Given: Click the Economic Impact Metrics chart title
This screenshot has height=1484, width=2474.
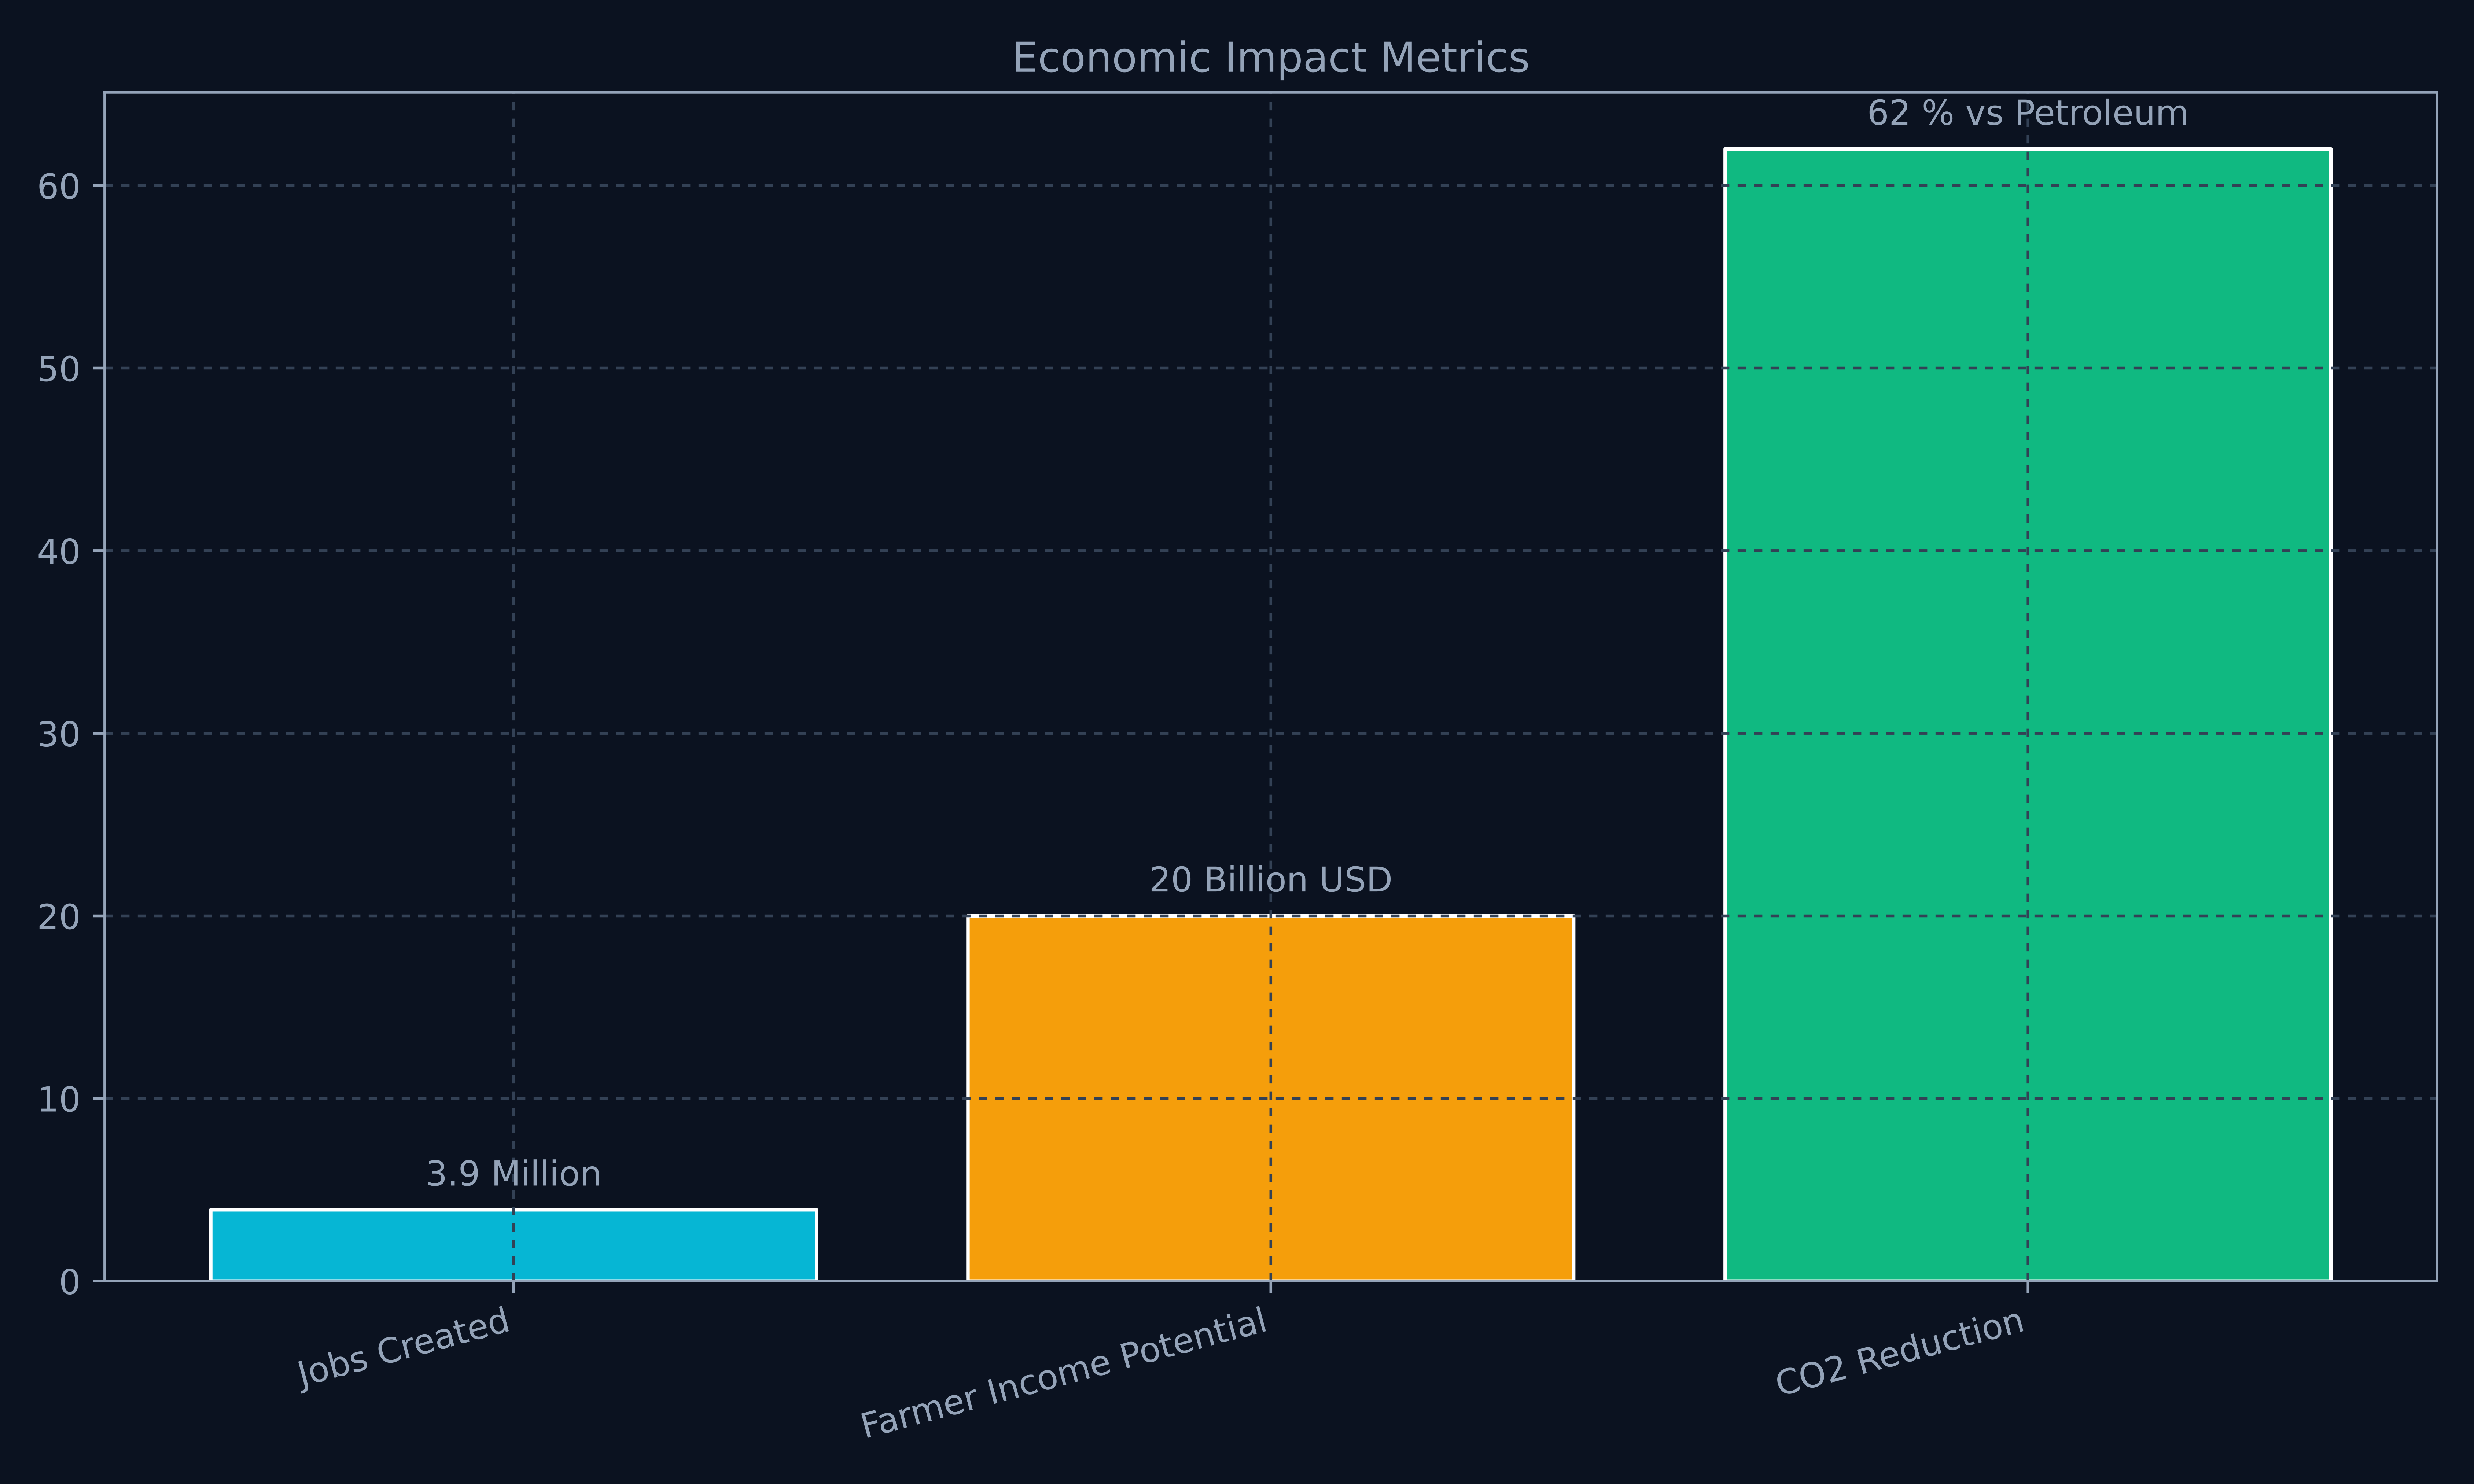Looking at the screenshot, I should (x=1270, y=58).
